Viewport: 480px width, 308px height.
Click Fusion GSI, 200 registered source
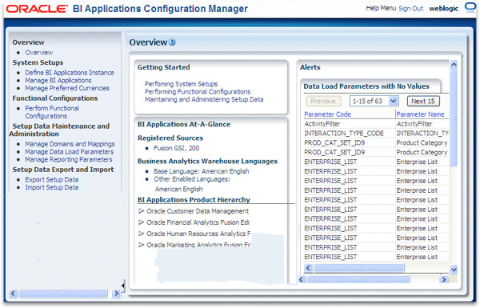pos(176,148)
